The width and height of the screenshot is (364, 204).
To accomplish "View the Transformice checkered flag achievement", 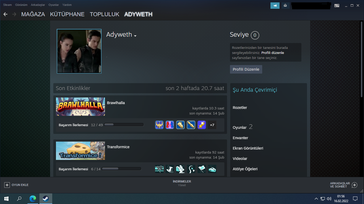I will (159, 169).
